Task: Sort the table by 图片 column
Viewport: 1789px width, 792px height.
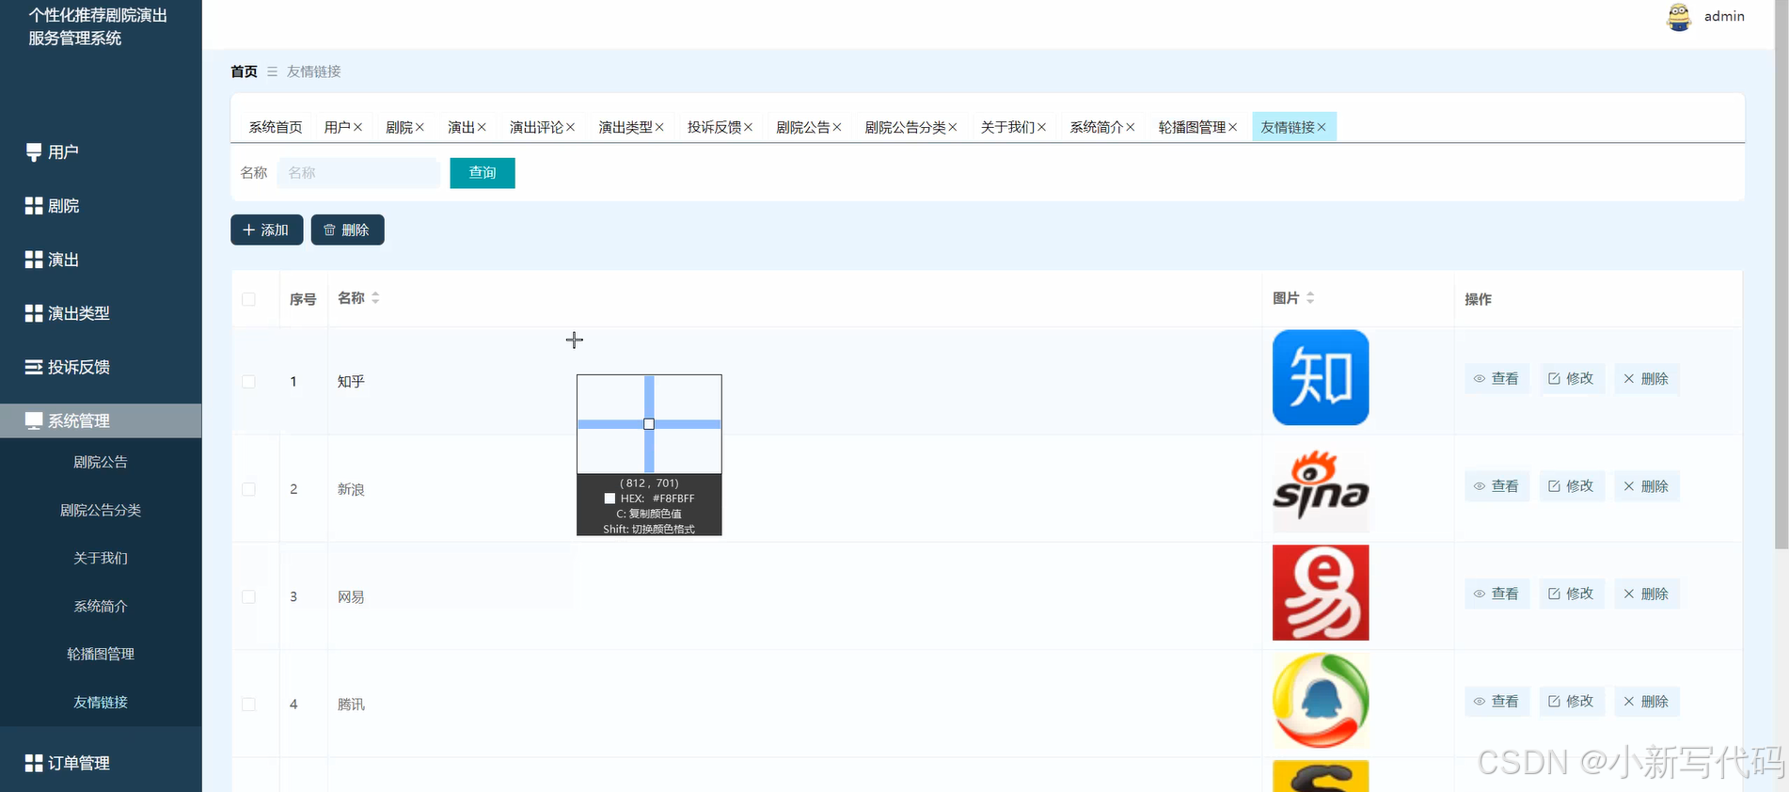Action: click(x=1310, y=298)
